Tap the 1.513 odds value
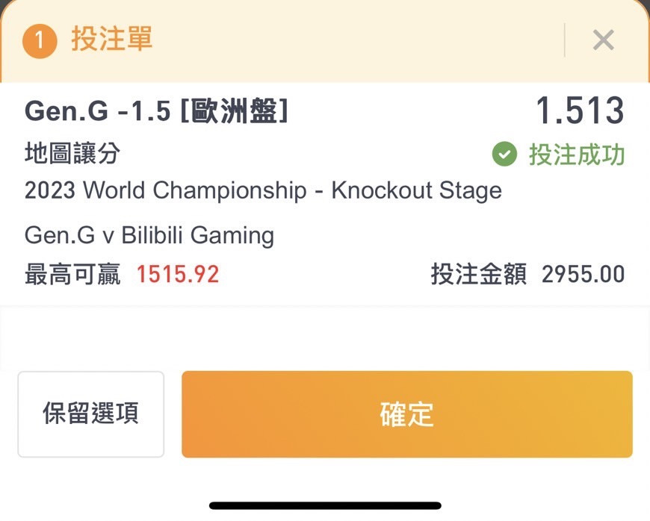 (580, 110)
